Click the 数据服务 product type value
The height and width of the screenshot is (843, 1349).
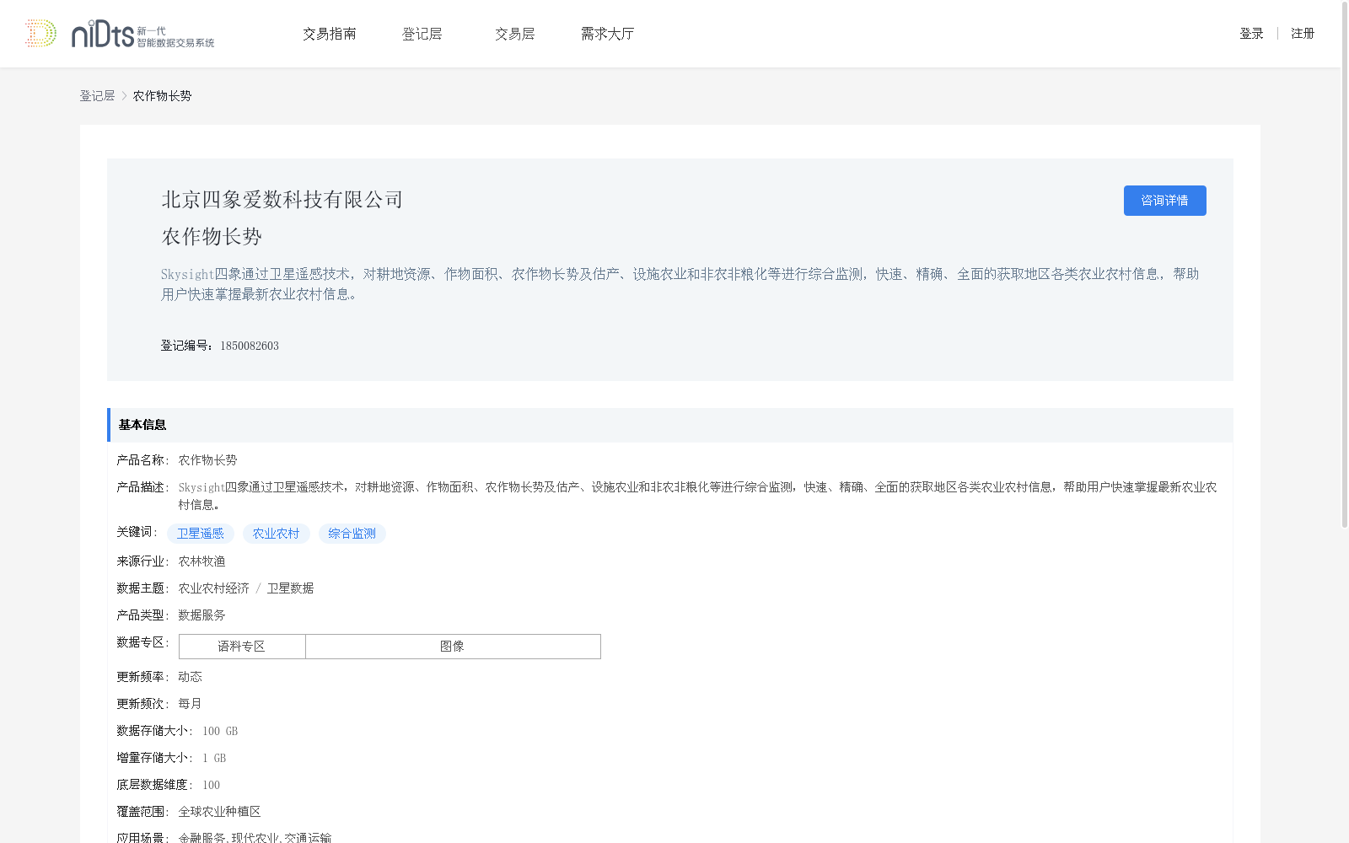pos(202,615)
